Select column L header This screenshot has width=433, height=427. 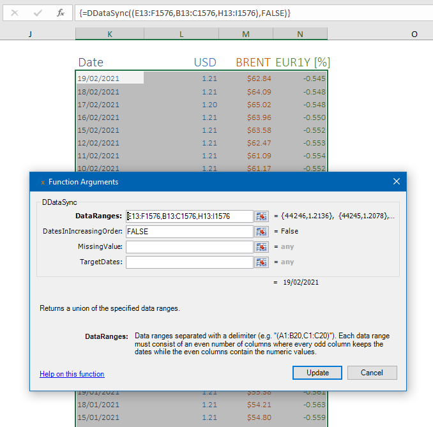click(181, 34)
